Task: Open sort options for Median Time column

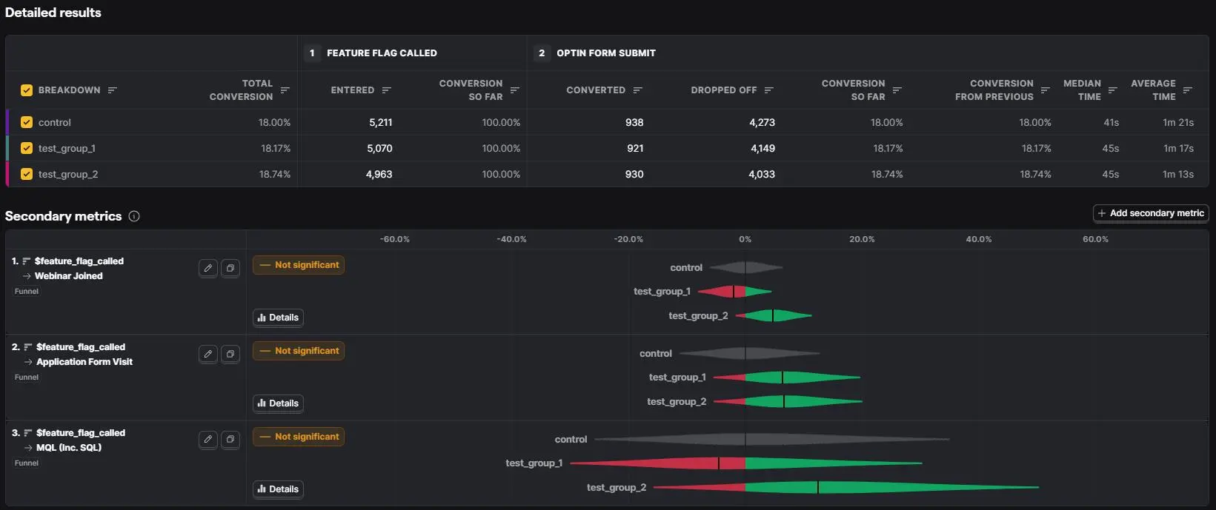Action: tap(1112, 90)
